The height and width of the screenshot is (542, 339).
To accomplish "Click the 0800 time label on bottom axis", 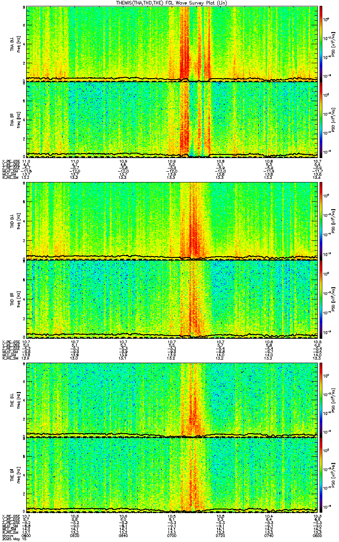I will click(x=317, y=536).
